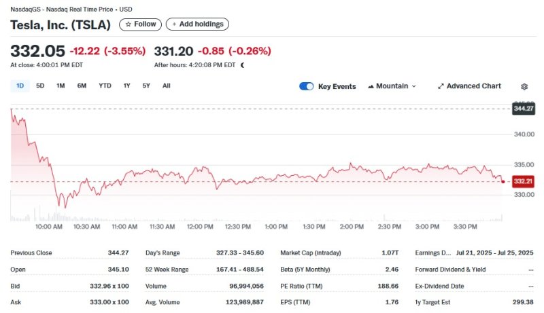
Task: Show the All time range
Action: point(167,86)
